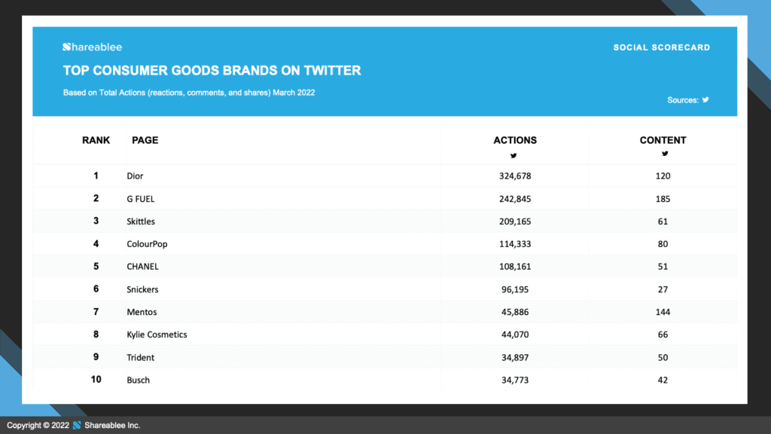Screen dimensions: 771x434
Task: Click the Busch content count 42
Action: (x=663, y=380)
